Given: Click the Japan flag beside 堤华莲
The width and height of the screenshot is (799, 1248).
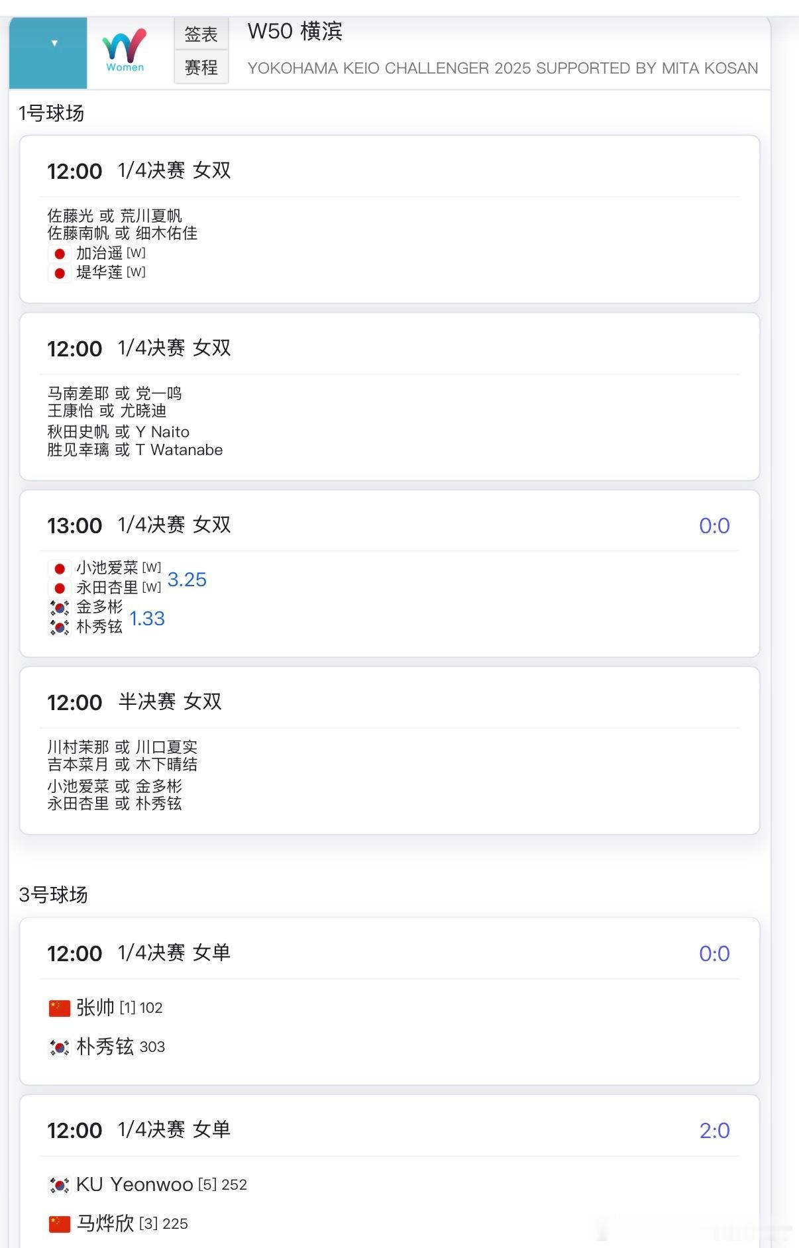Looking at the screenshot, I should click(x=60, y=273).
